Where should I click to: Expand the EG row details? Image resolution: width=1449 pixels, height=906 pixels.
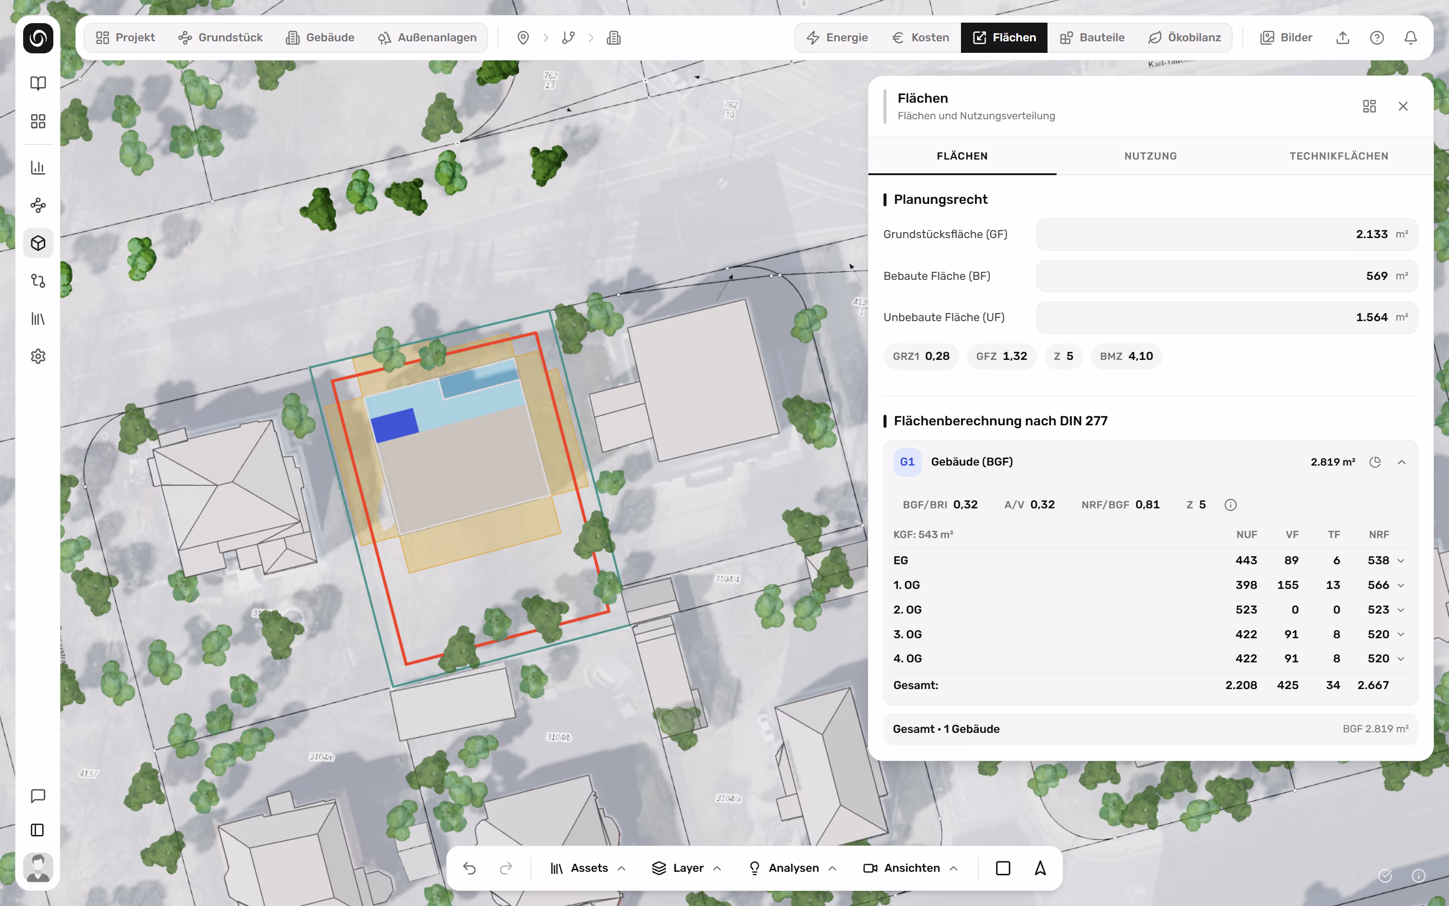tap(1401, 561)
